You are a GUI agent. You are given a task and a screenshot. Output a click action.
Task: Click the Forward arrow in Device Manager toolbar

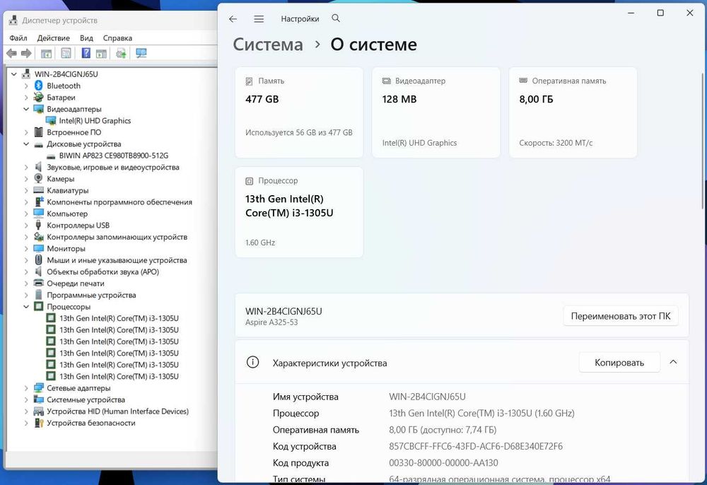click(26, 54)
